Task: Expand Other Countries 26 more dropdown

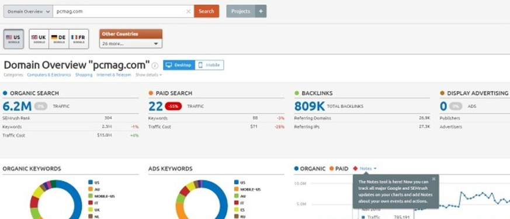Action: (130, 44)
